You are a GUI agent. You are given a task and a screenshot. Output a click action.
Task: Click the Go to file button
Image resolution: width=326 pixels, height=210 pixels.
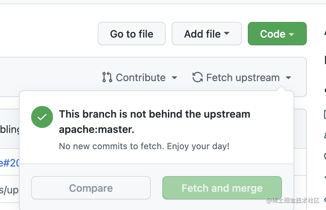(x=132, y=34)
